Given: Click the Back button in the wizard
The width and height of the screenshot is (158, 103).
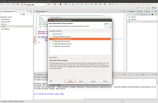Looking at the screenshot, I should 70,81.
